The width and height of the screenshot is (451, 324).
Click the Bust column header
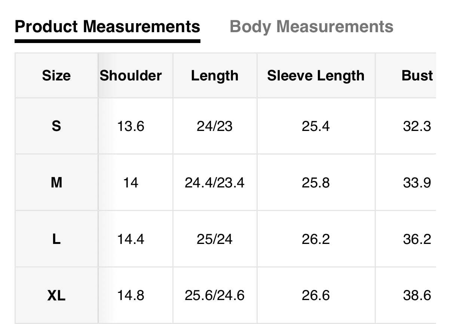(x=417, y=76)
